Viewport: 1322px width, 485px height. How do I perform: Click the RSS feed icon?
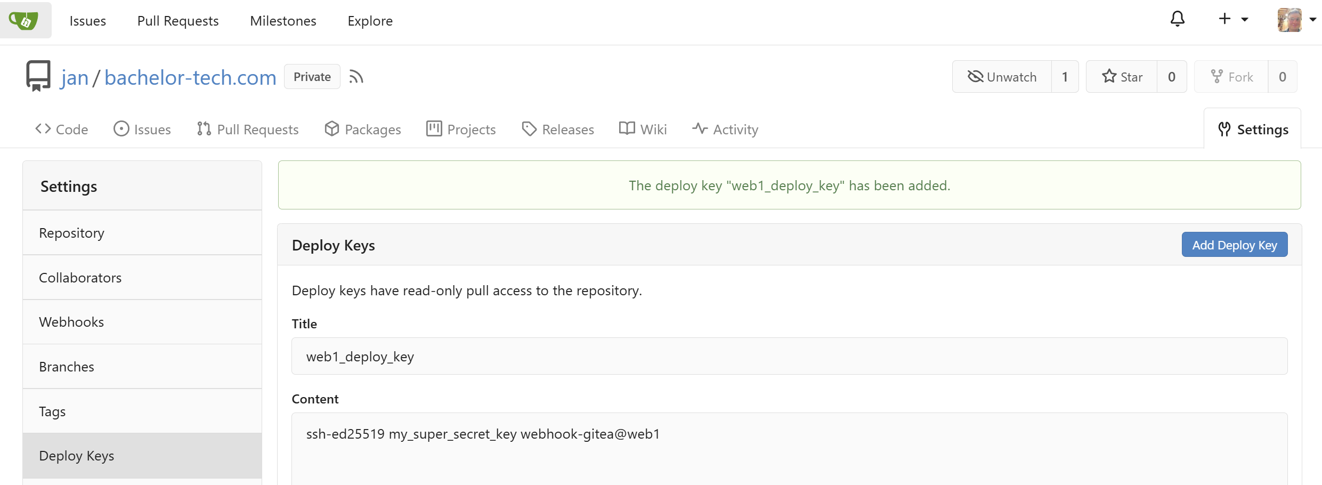click(x=356, y=77)
